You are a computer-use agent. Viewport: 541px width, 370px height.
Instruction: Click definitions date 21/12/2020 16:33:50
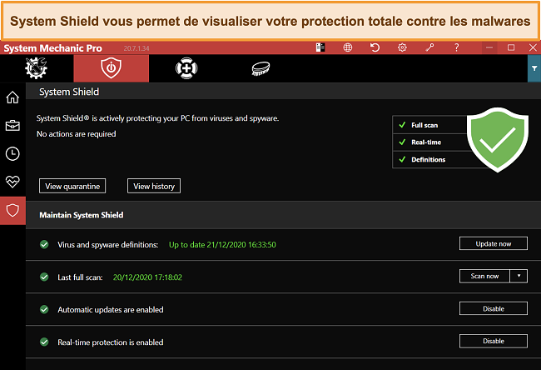click(241, 245)
